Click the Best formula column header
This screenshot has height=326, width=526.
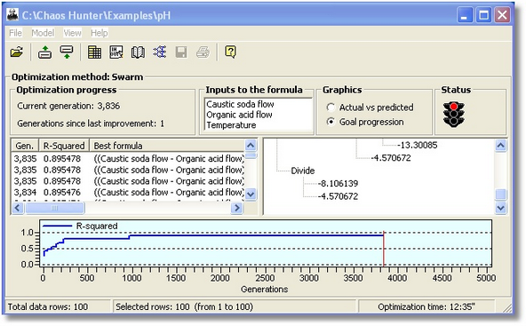point(167,146)
